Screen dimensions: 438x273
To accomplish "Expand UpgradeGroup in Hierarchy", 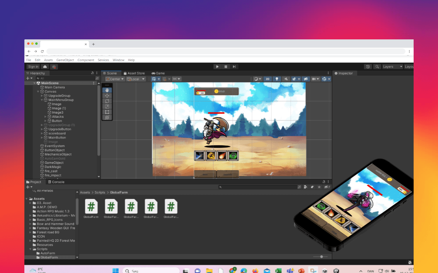I will 42,96.
